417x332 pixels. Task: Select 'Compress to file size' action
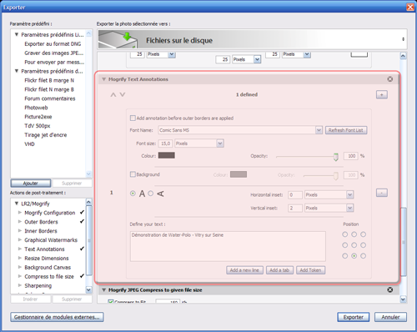coord(49,277)
